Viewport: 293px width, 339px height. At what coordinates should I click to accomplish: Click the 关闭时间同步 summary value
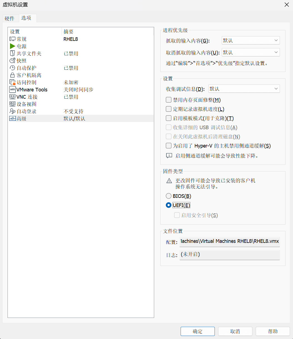(x=78, y=90)
